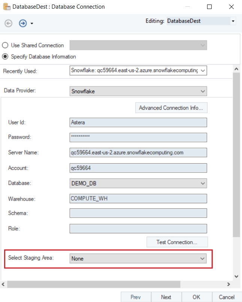Click into the Warehouse field
This screenshot has width=242, height=302.
(138, 199)
